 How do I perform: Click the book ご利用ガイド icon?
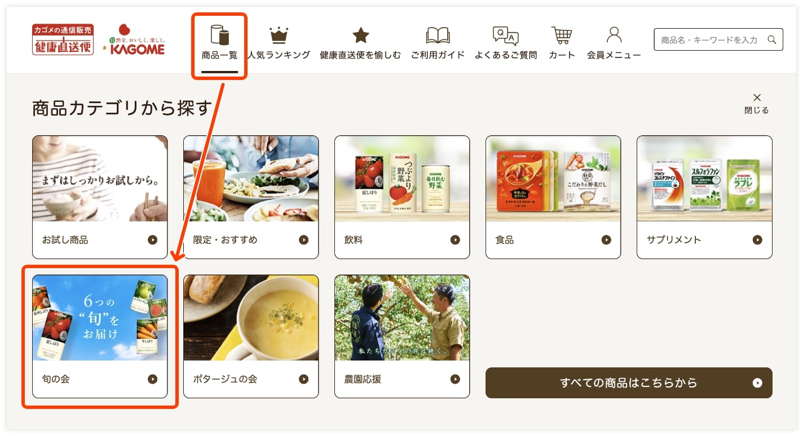[x=438, y=35]
